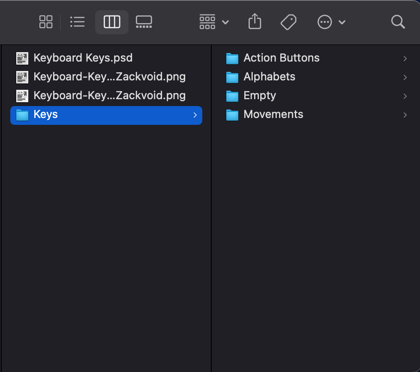
Task: Switch to list view
Action: click(77, 22)
